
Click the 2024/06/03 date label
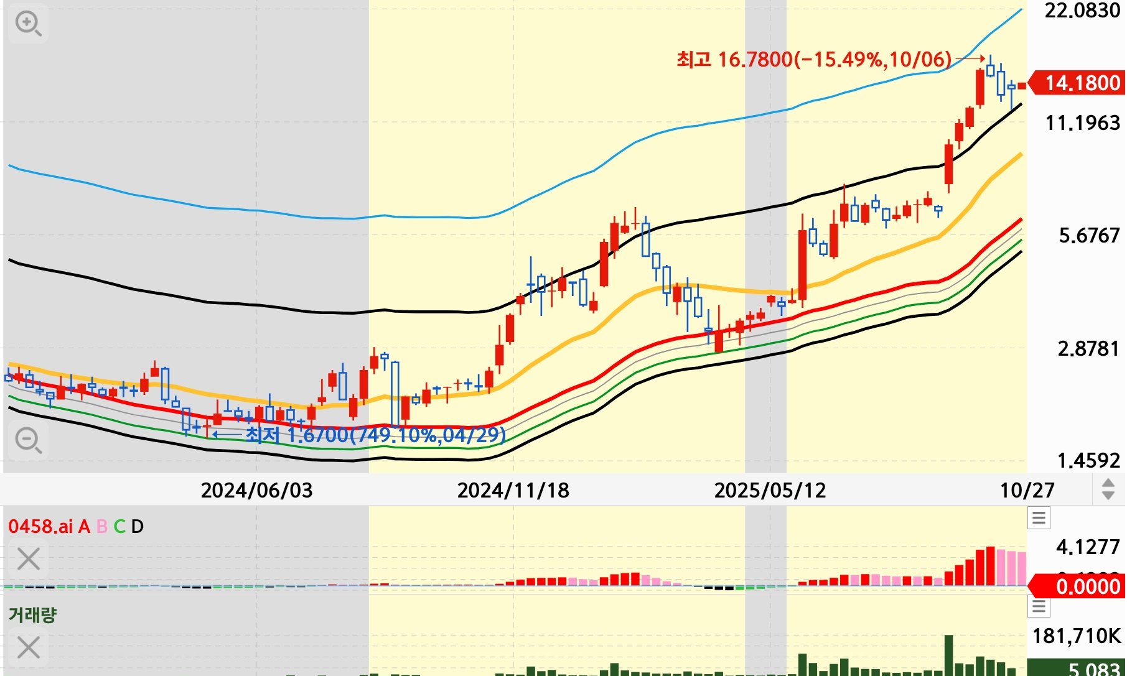[256, 490]
